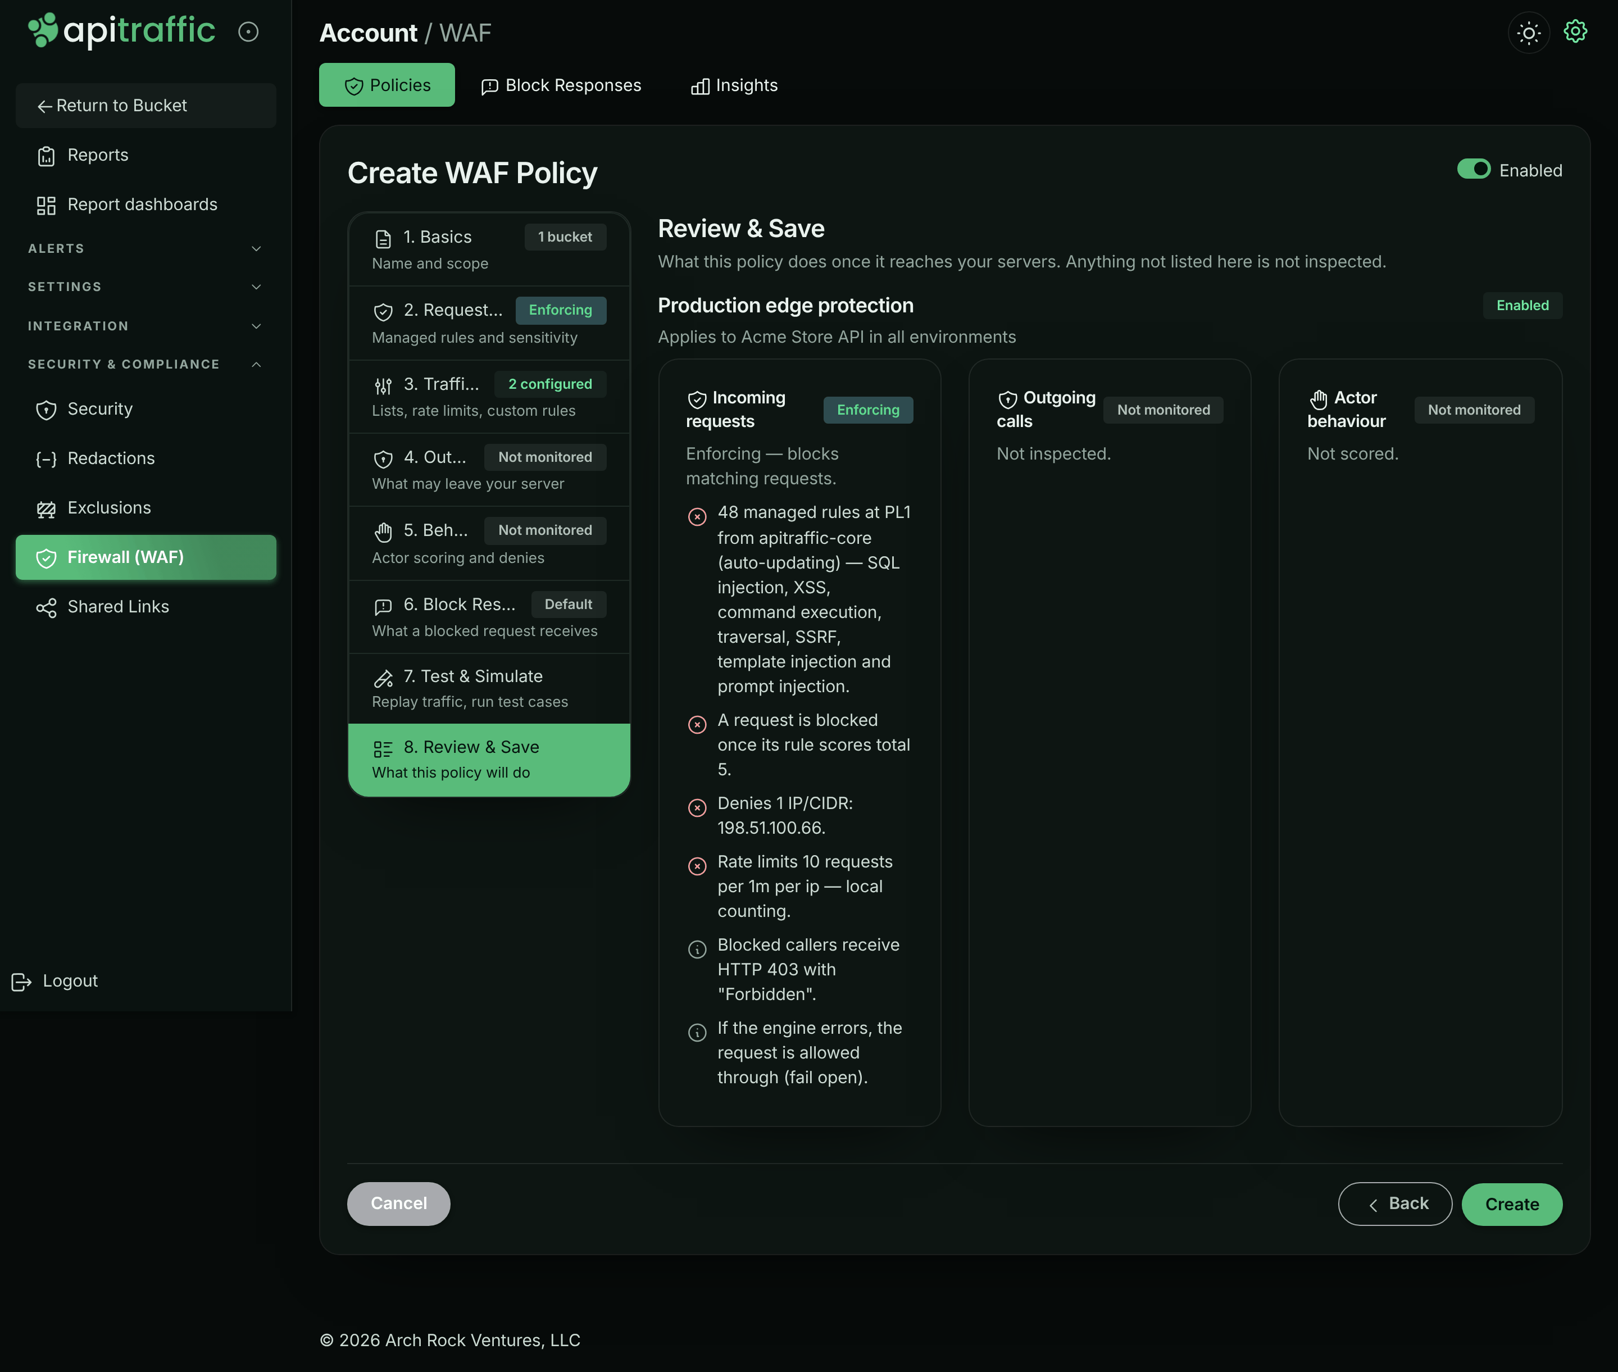This screenshot has height=1372, width=1618.
Task: Click Not monitored badge on Outgoing calls
Action: pyautogui.click(x=1163, y=410)
